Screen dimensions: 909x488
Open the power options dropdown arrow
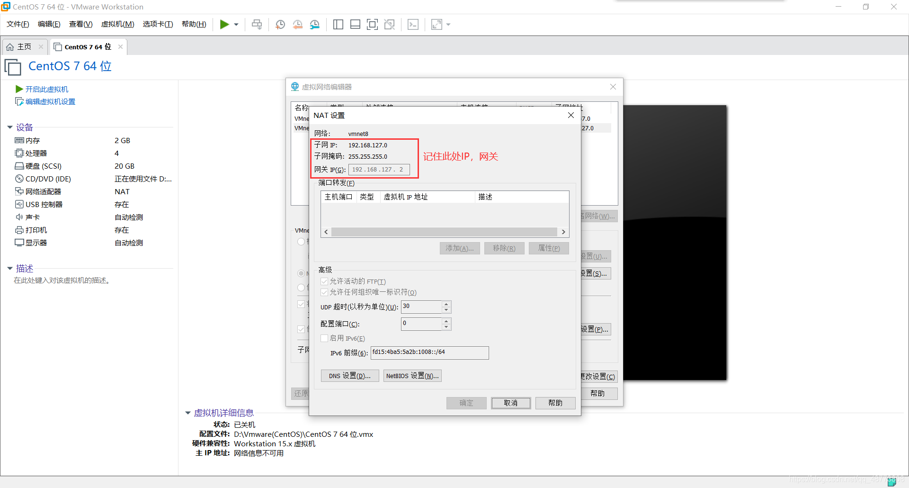pos(236,25)
